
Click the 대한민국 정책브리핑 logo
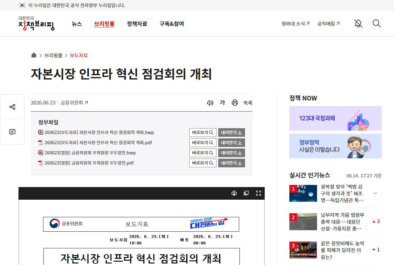pyautogui.click(x=36, y=23)
